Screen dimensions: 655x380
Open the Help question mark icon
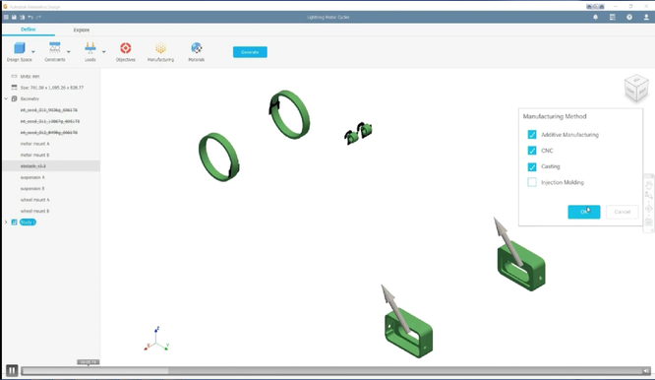click(x=629, y=17)
